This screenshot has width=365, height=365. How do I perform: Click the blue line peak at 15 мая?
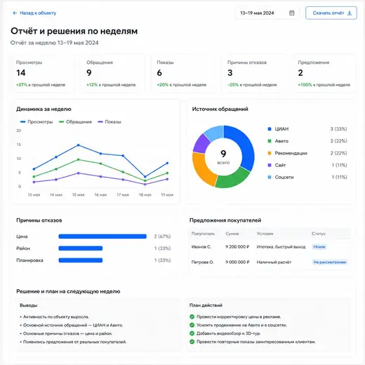pos(79,145)
